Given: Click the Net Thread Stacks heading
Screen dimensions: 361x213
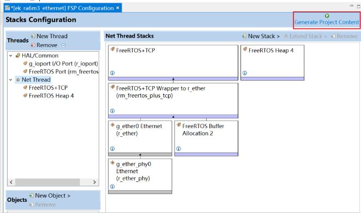Looking at the screenshot, I should (x=130, y=36).
